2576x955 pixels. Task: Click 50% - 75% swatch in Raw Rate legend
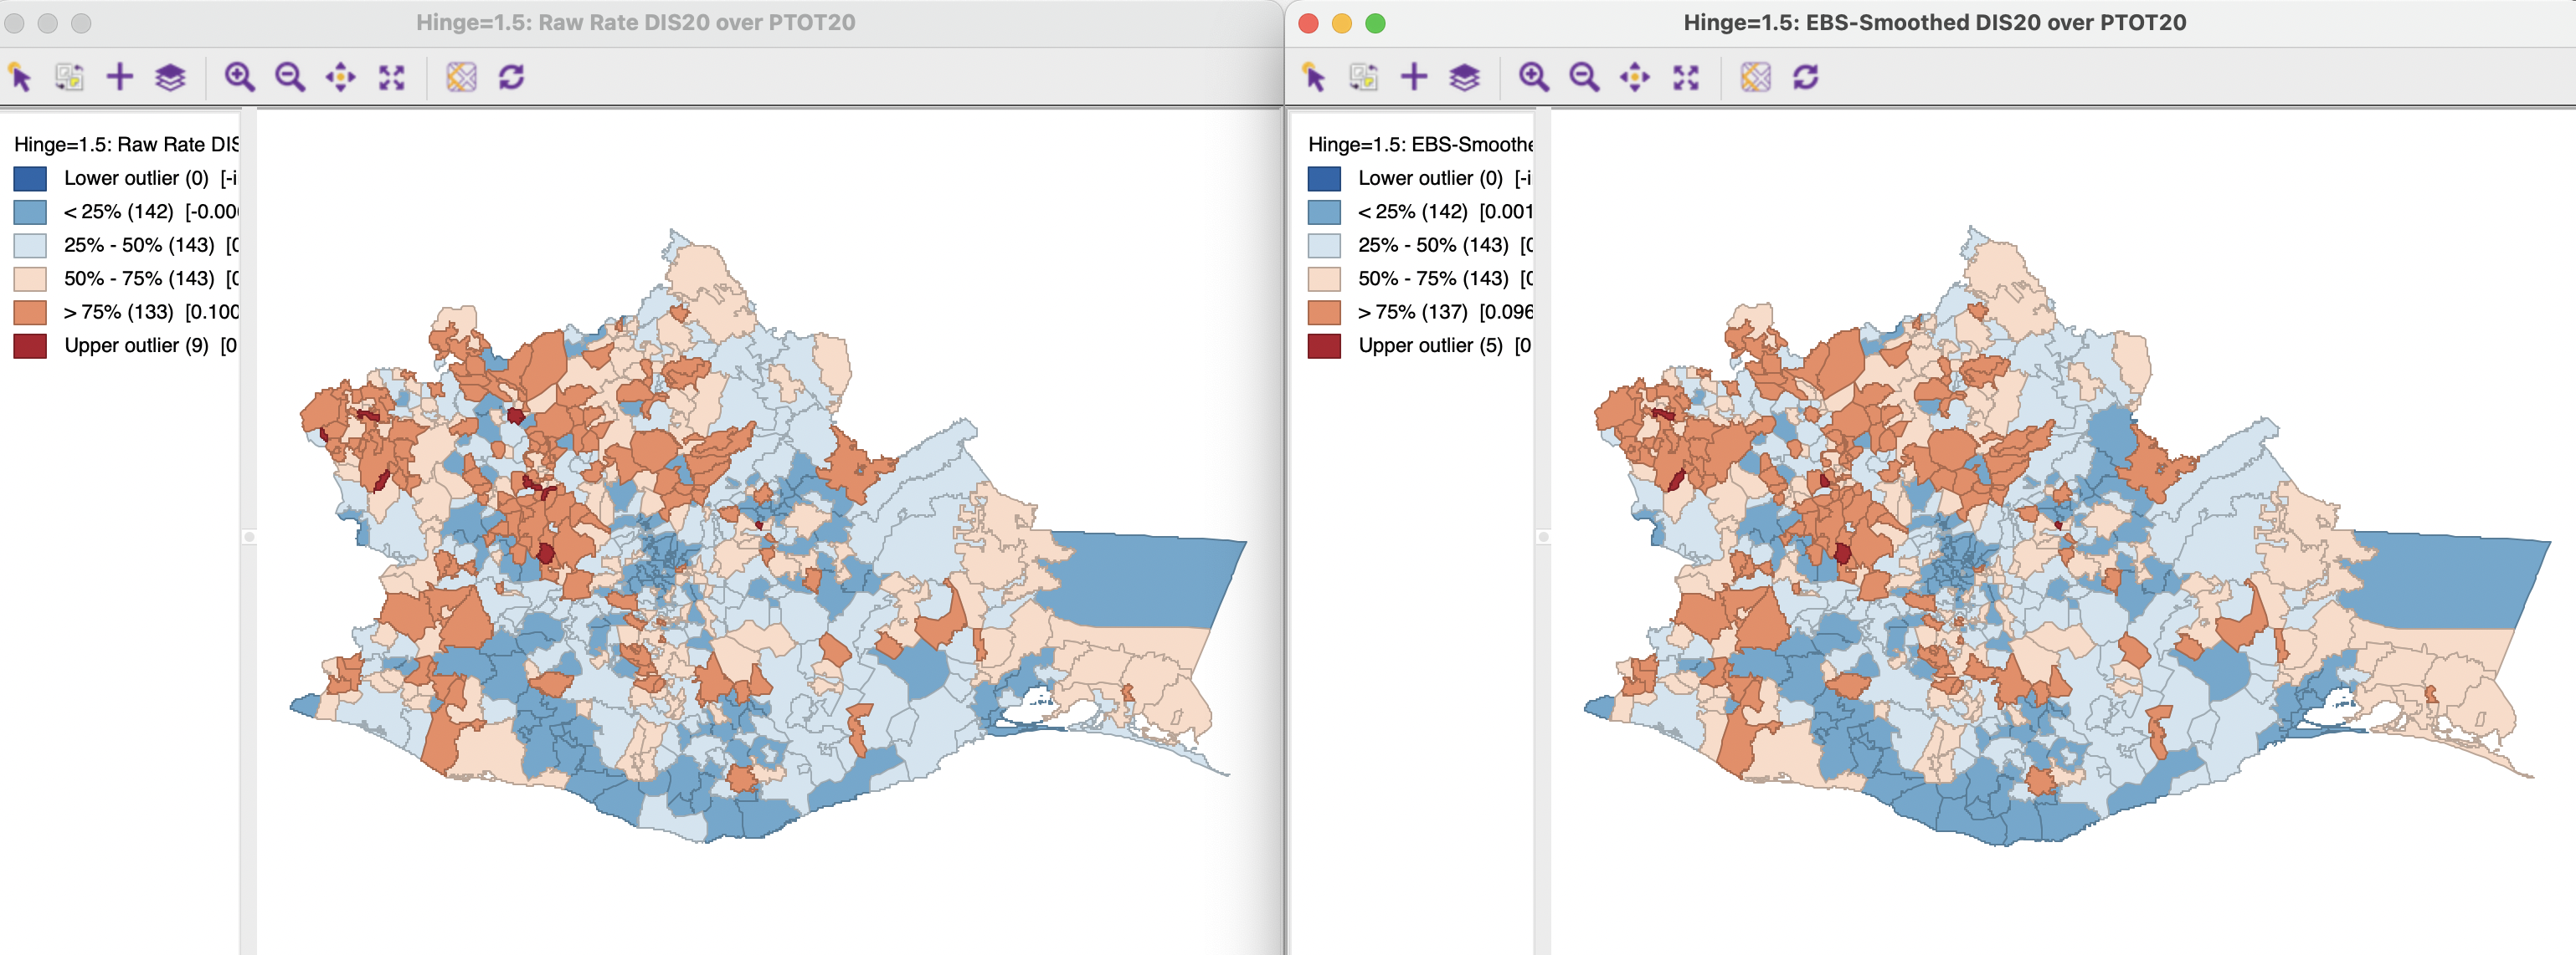pyautogui.click(x=30, y=278)
